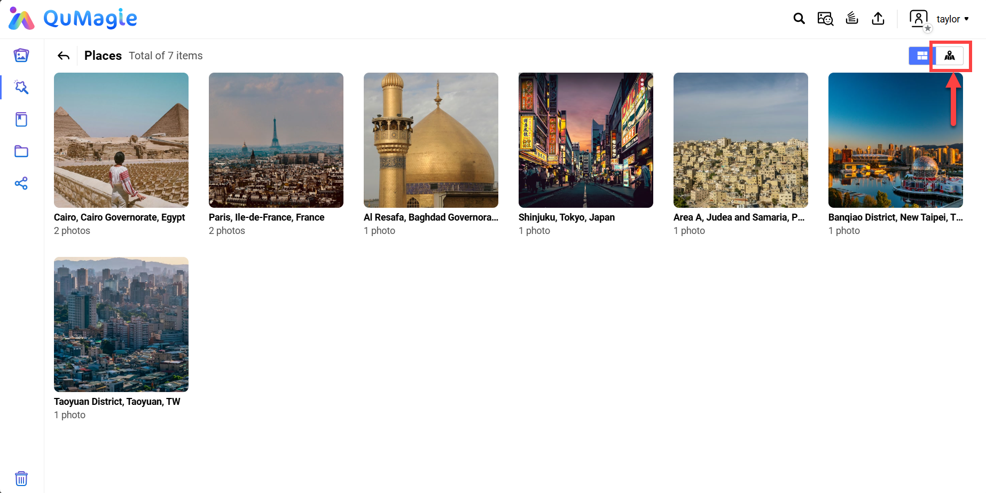The width and height of the screenshot is (986, 493).
Task: Open the Photos sidebar icon
Action: coord(21,55)
